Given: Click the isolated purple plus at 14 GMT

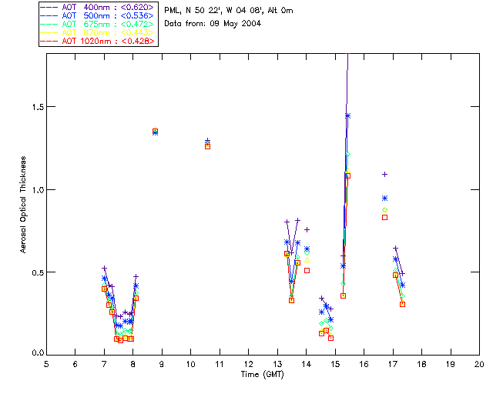Looking at the screenshot, I should coord(307,230).
